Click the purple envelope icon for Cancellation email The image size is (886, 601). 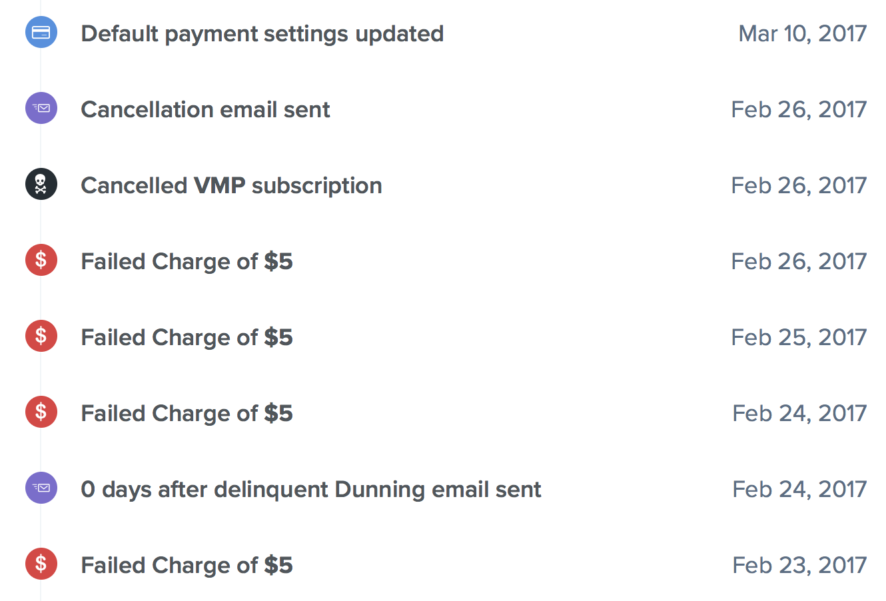click(x=41, y=109)
